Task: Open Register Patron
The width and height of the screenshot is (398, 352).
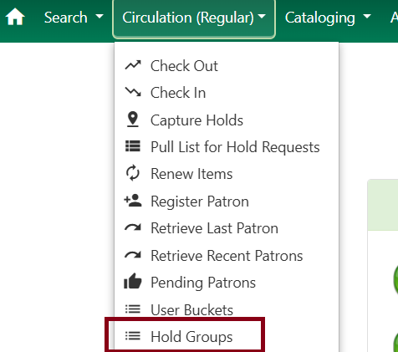Action: [x=227, y=202]
